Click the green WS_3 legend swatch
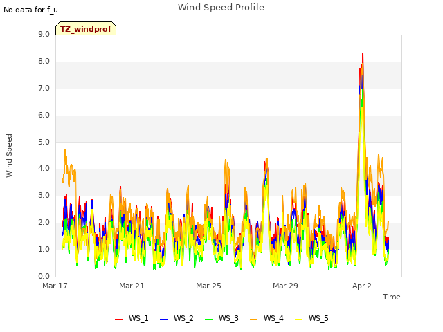Screen dimensions: 443x332 tap(208, 320)
